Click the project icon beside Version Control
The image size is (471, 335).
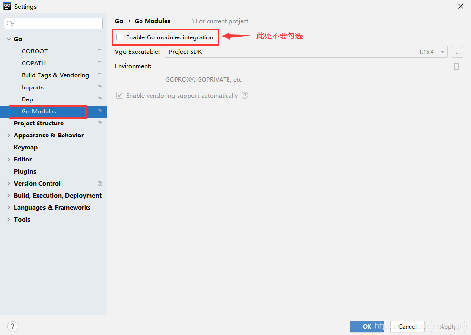click(x=100, y=184)
